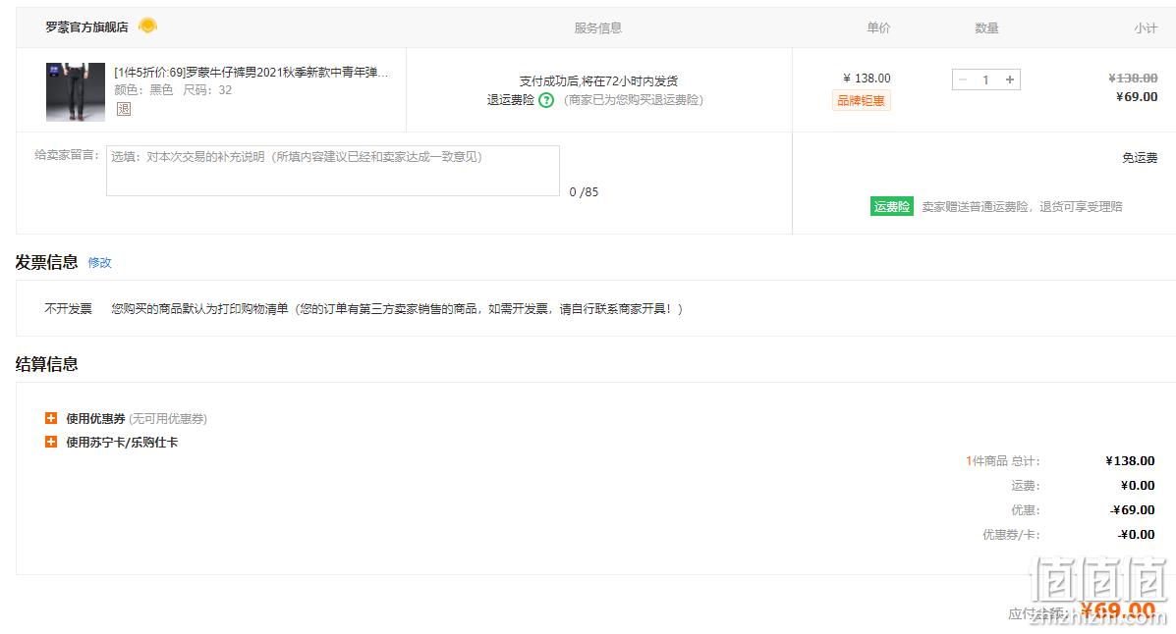Click the green 运费险 badge
The height and width of the screenshot is (634, 1176).
tap(892, 206)
